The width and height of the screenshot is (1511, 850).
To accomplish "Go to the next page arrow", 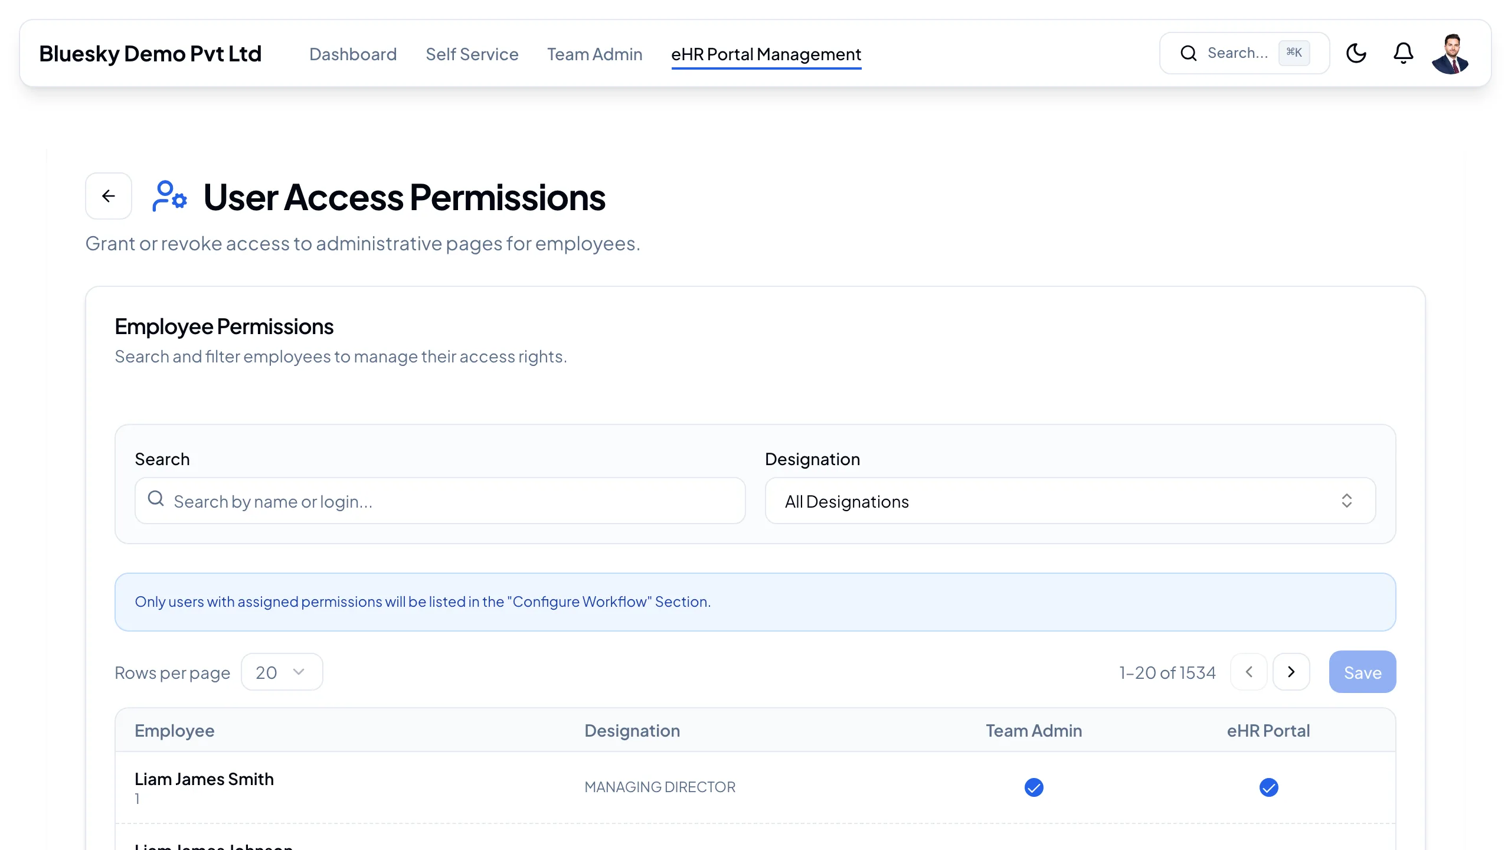I will click(x=1291, y=672).
